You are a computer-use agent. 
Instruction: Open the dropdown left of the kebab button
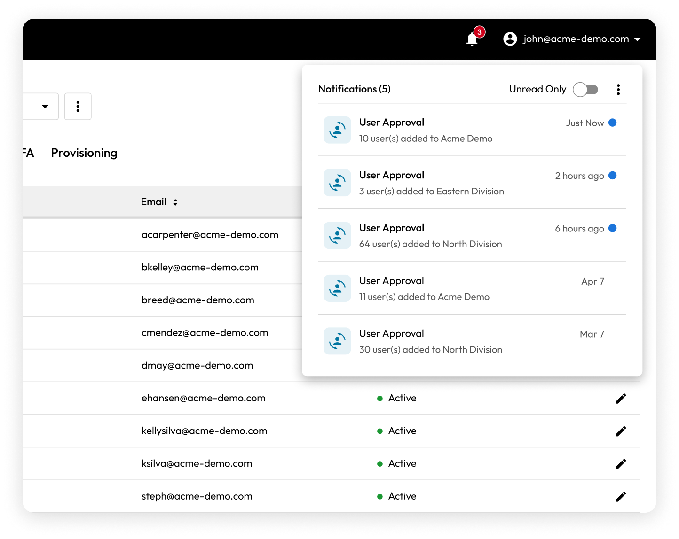coord(45,107)
